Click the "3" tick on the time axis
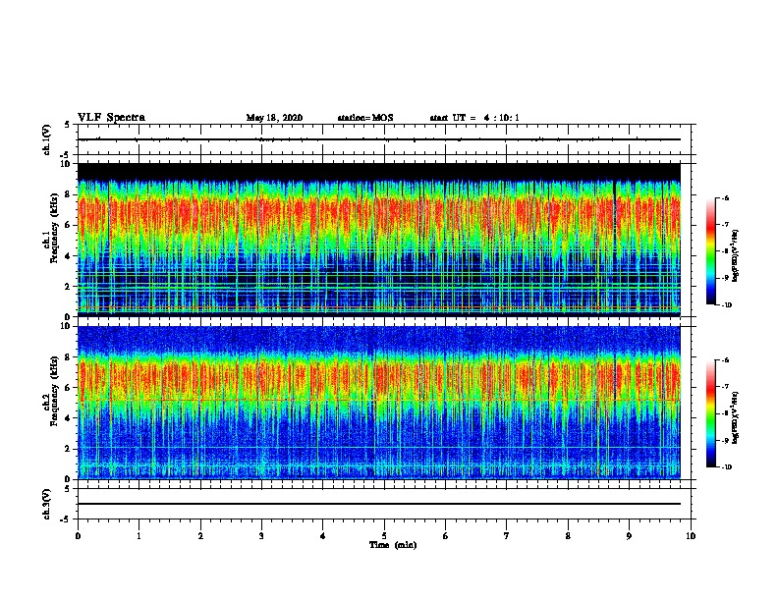Image resolution: width=778 pixels, height=601 pixels. tap(261, 536)
